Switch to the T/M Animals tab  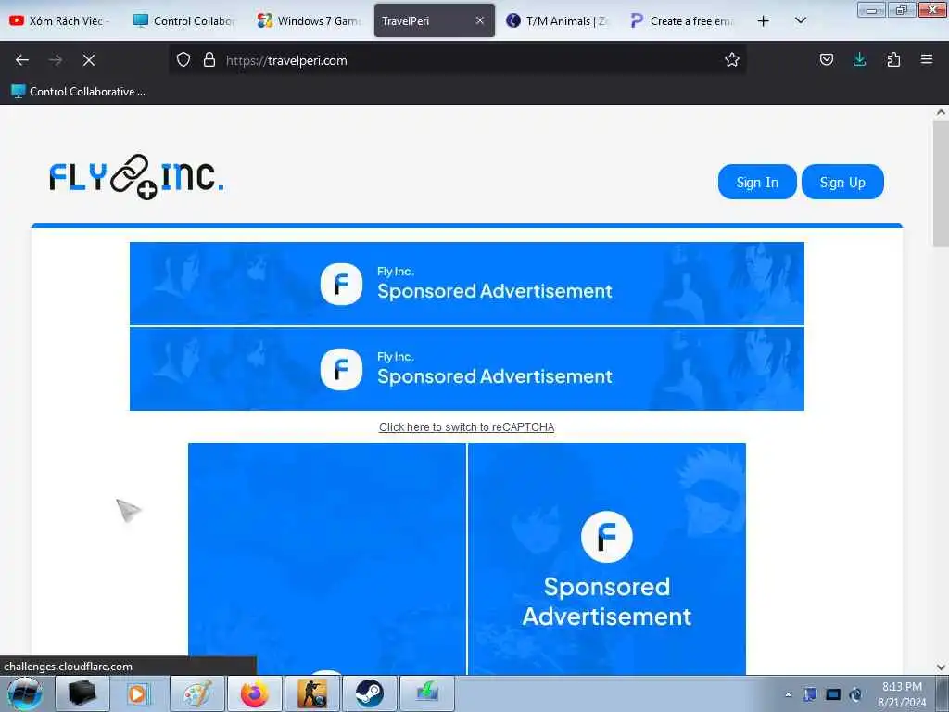pyautogui.click(x=557, y=20)
